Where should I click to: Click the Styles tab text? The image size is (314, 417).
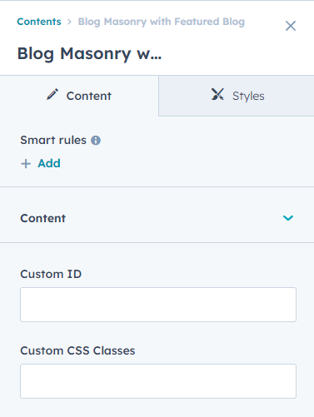[x=248, y=97]
